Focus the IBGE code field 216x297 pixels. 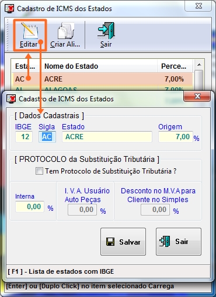coord(24,137)
